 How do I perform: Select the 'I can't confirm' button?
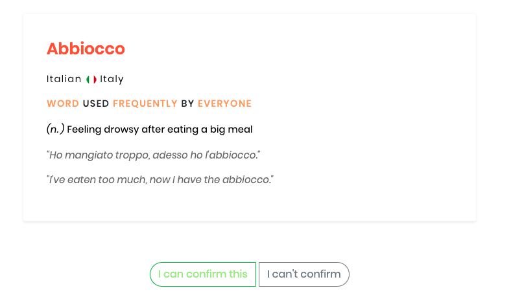(x=303, y=274)
